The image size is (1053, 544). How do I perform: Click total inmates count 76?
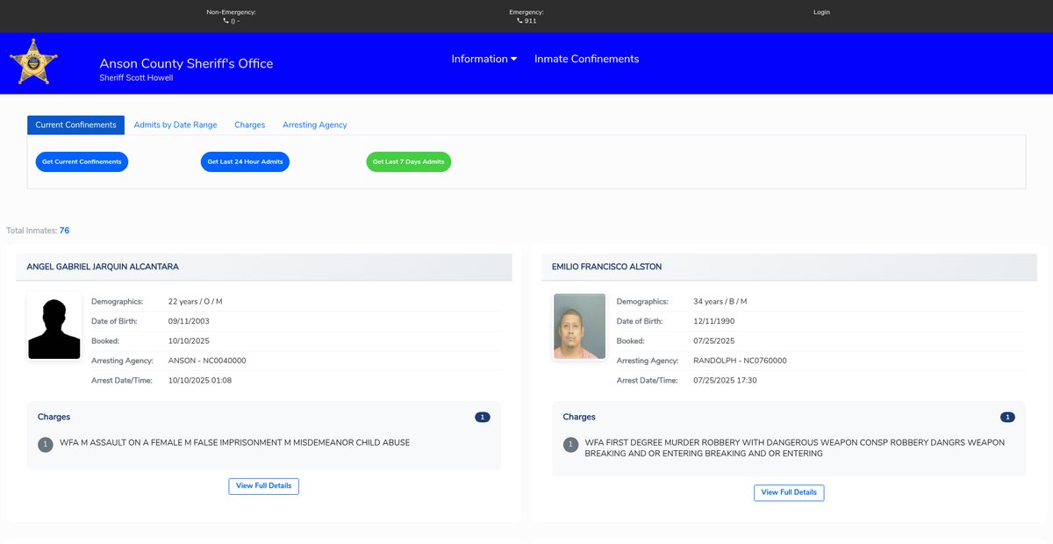tap(64, 231)
